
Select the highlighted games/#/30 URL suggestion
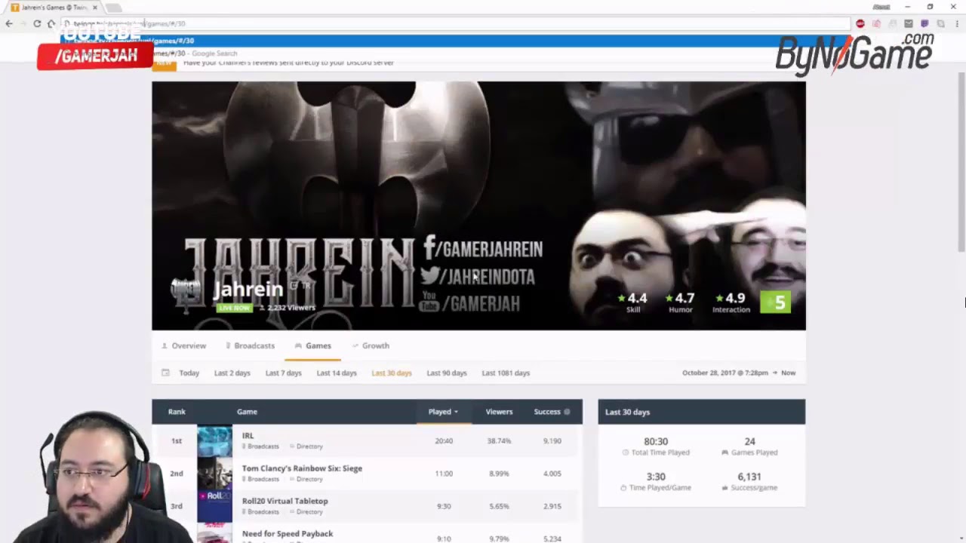455,41
